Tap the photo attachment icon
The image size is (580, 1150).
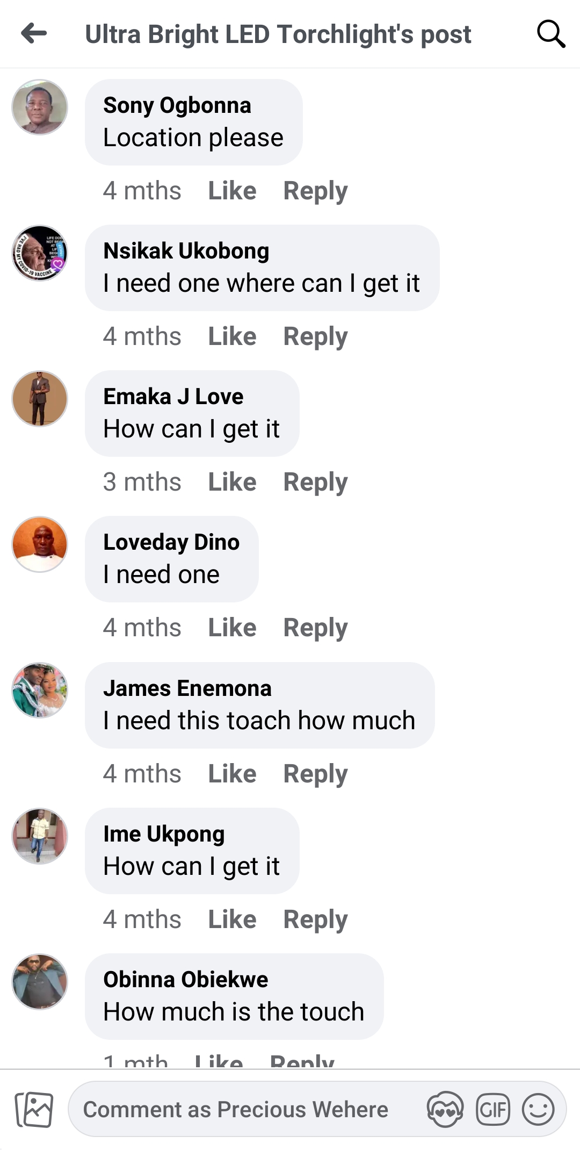34,1109
